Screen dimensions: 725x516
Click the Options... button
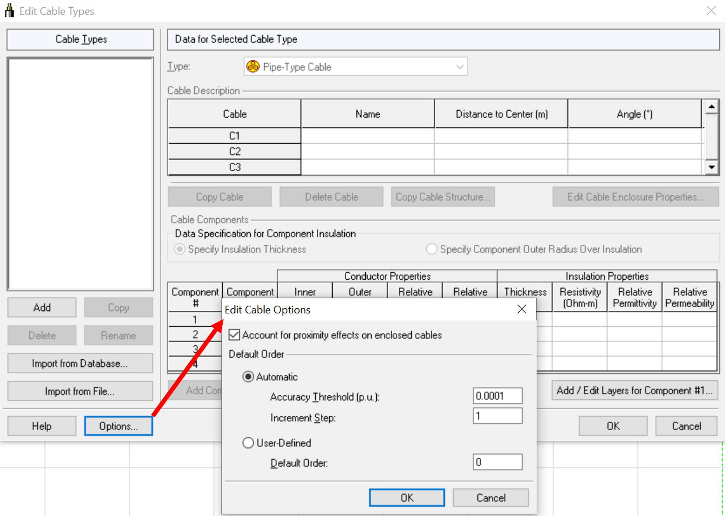[x=119, y=426]
